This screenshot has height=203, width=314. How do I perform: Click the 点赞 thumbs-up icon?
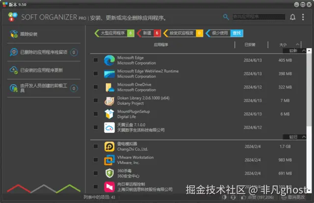click(x=243, y=198)
